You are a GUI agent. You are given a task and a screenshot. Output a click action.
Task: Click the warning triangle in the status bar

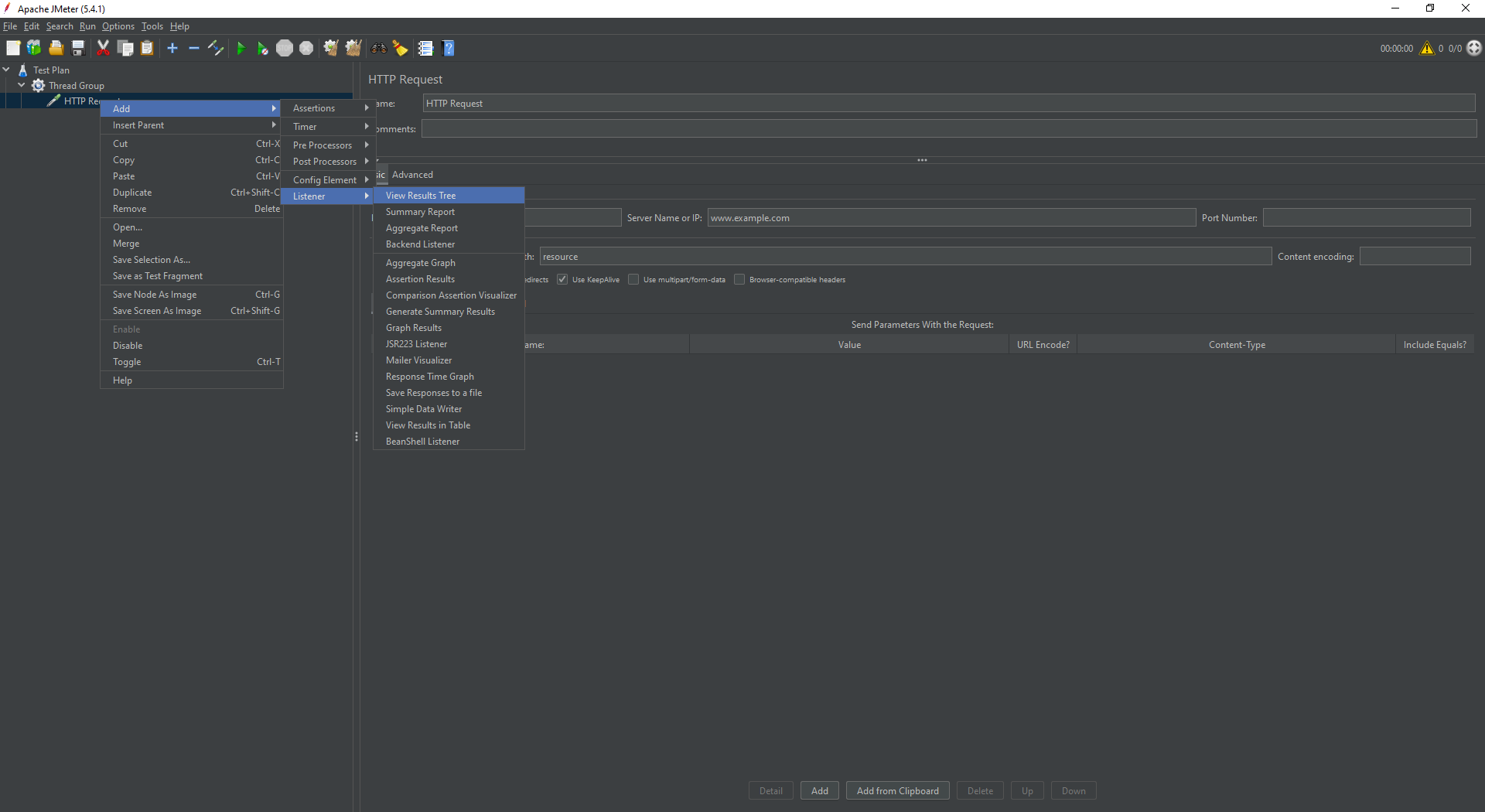(1428, 48)
